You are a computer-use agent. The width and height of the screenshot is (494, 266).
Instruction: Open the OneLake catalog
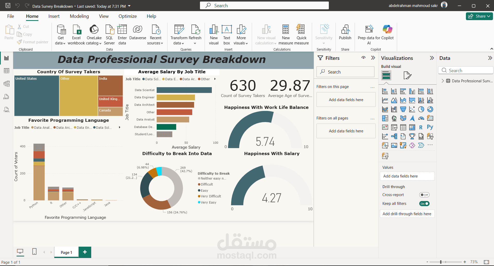[94, 35]
